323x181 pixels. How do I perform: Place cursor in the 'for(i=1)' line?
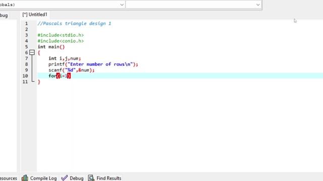pyautogui.click(x=60, y=76)
